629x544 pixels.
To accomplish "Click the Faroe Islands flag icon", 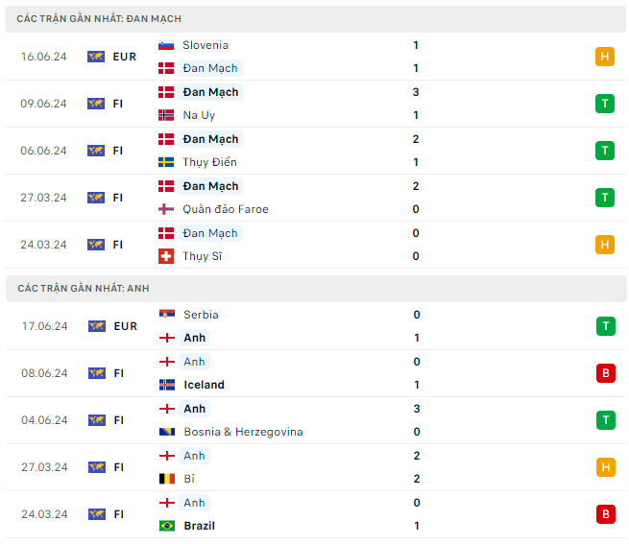I will pos(166,209).
